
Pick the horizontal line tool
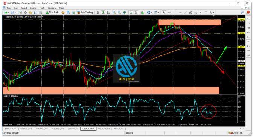[x=180, y=12]
